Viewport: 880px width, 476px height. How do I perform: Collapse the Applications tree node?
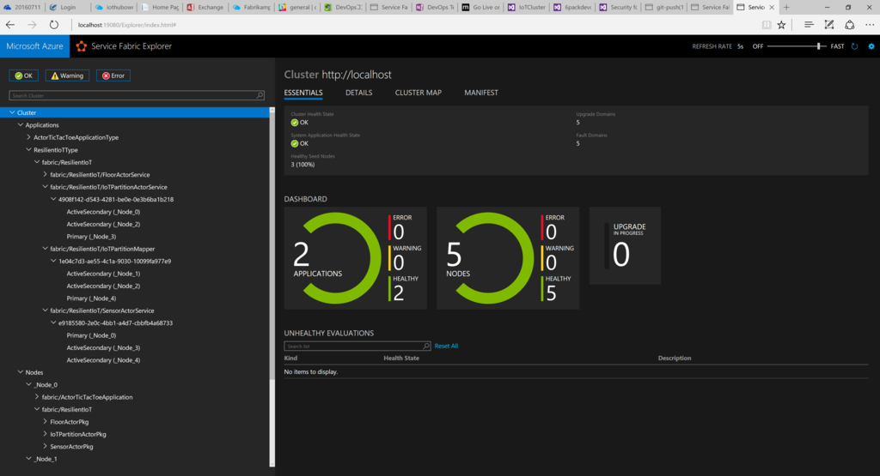pos(21,125)
